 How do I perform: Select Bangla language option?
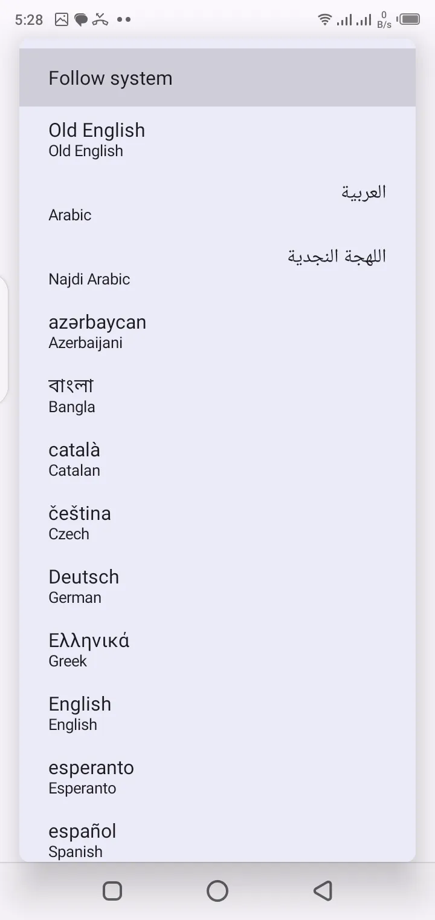click(x=217, y=395)
